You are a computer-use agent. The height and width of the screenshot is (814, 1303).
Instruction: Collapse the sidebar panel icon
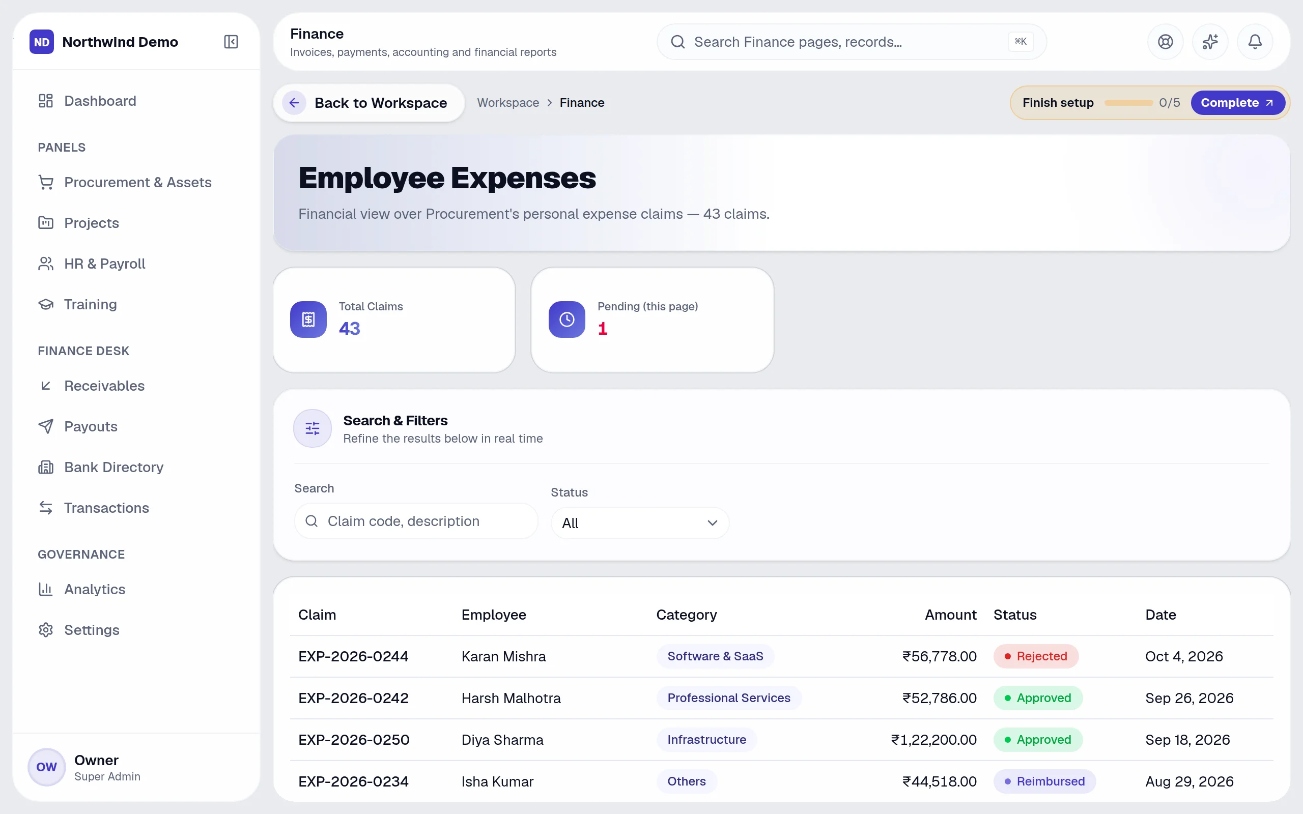click(x=231, y=42)
